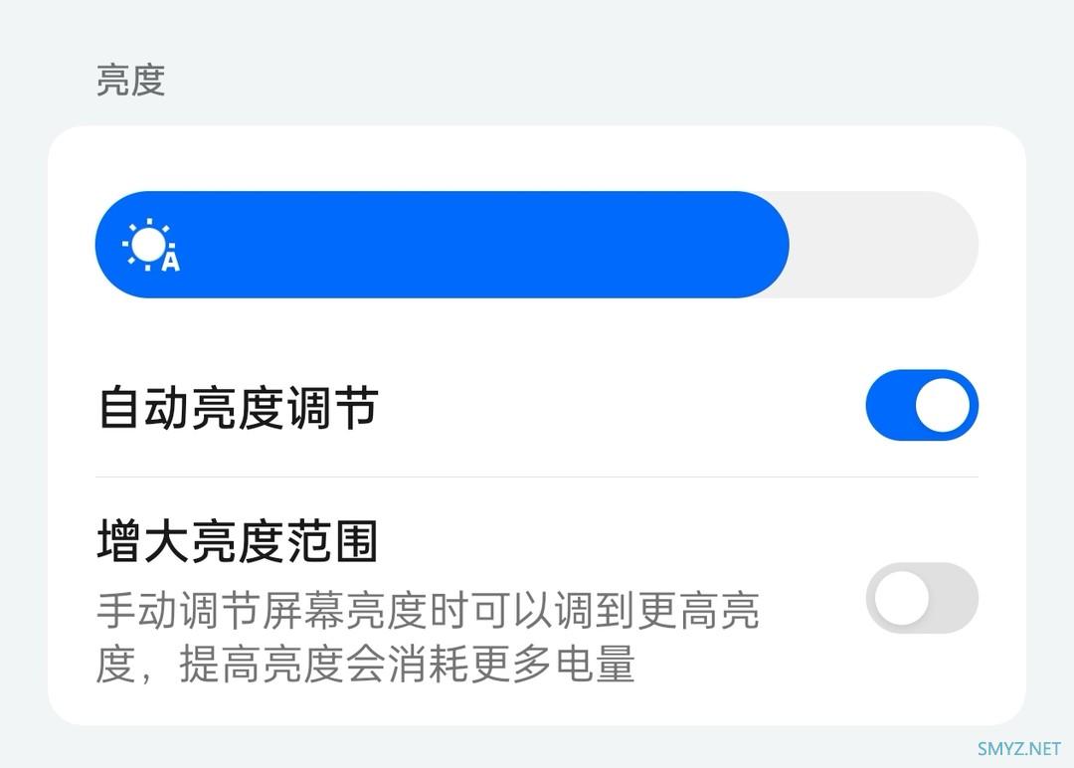Select the 自动亮度调节 label text
Image resolution: width=1074 pixels, height=768 pixels.
pyautogui.click(x=238, y=408)
